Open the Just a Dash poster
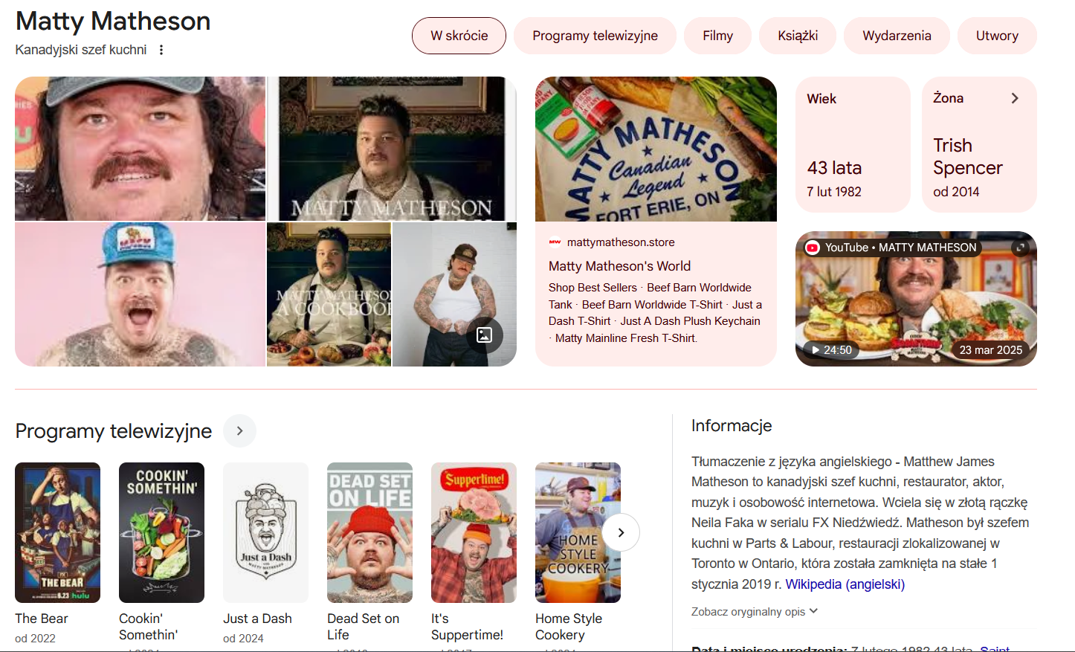This screenshot has width=1075, height=652. (265, 532)
